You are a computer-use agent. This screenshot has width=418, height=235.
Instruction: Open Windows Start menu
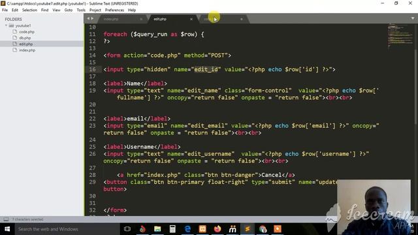[7, 229]
